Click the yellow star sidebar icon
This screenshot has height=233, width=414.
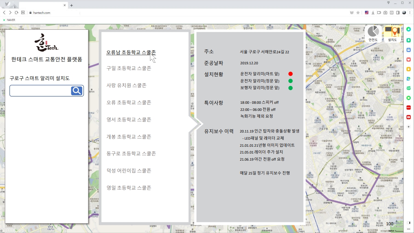(408, 69)
